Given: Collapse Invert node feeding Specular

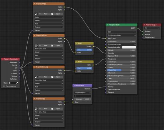Looking at the screenshot, I should pos(77,43).
